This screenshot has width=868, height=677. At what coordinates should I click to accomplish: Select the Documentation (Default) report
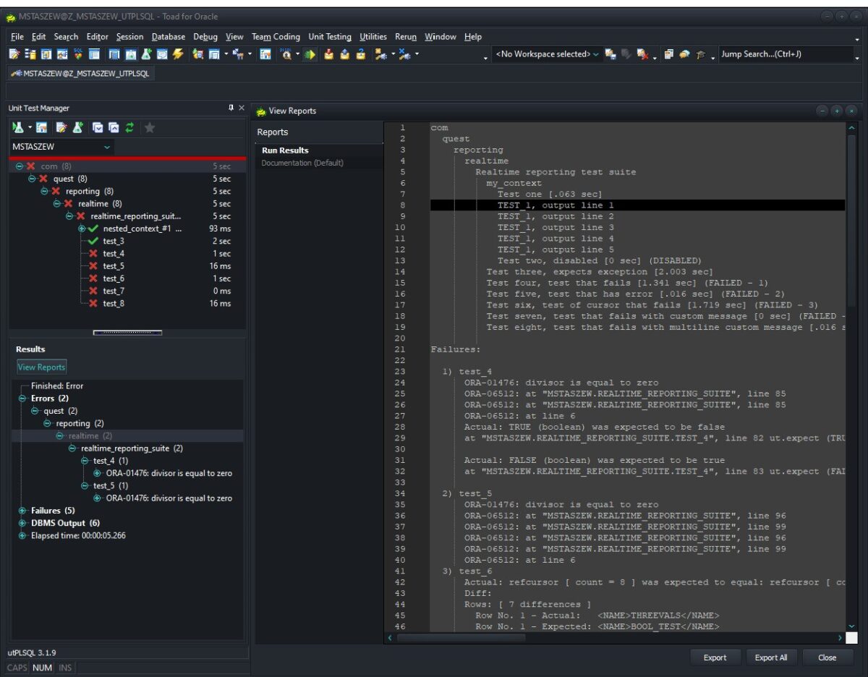(x=302, y=163)
